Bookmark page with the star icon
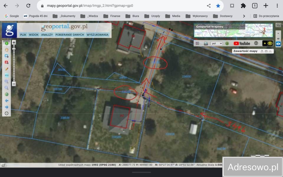 point(218,6)
